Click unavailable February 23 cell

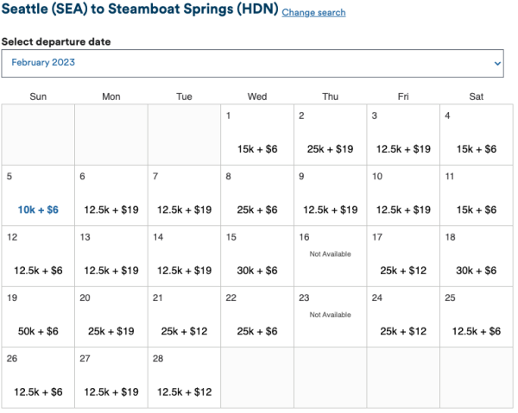(330, 316)
